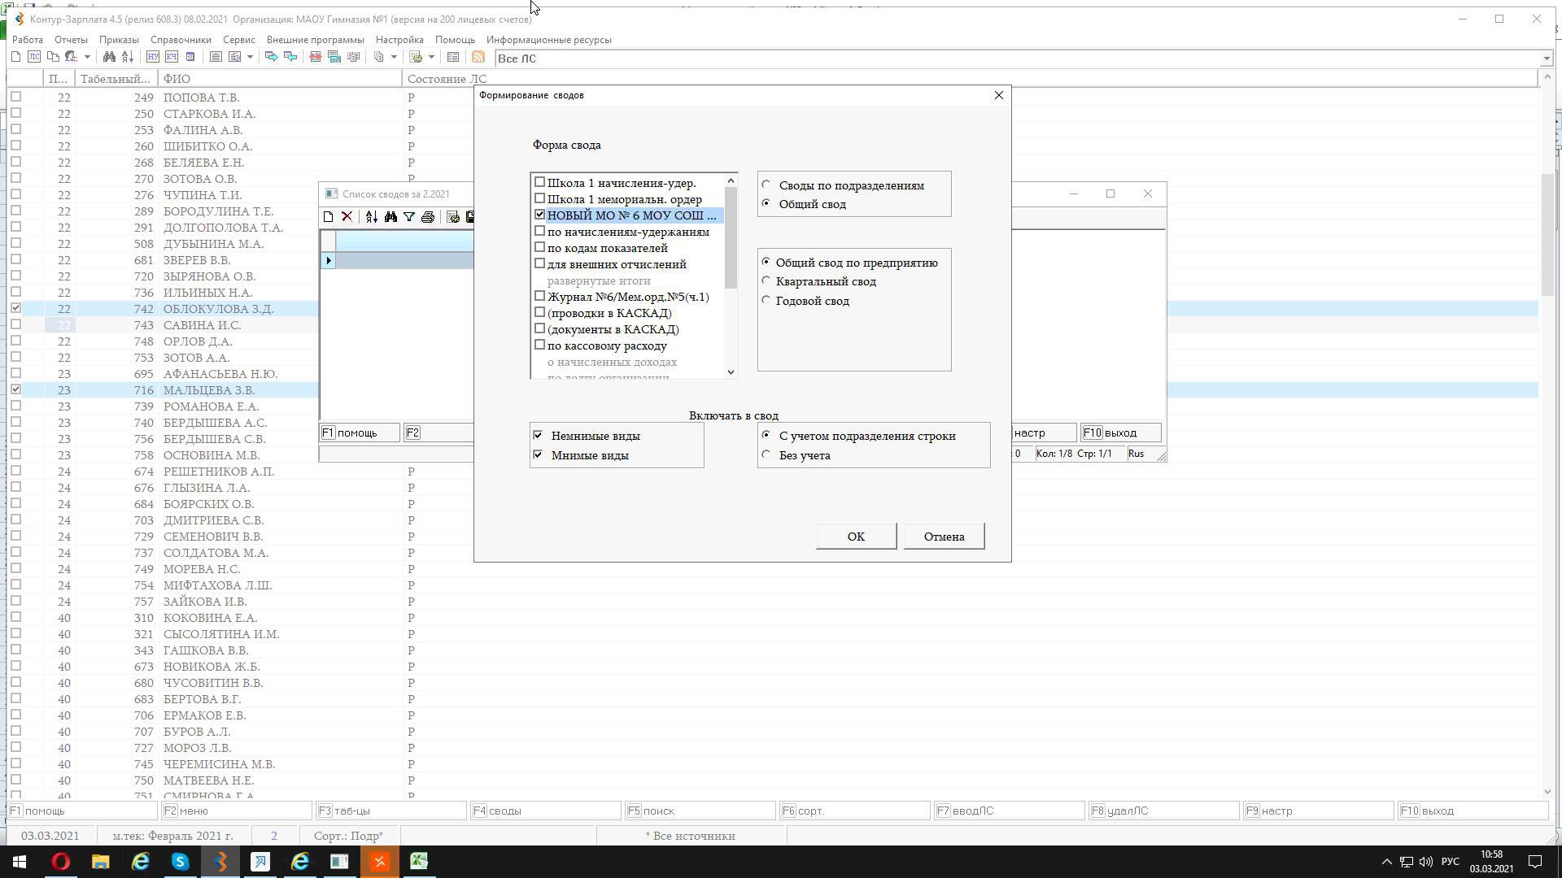1562x878 pixels.
Task: Open Excel from the taskbar
Action: click(x=419, y=862)
